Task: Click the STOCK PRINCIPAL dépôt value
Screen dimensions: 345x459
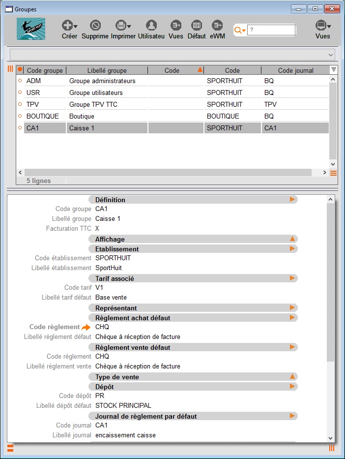Action: [x=123, y=406]
